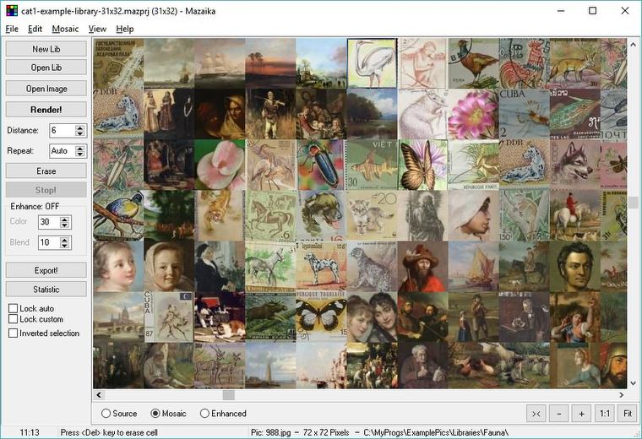The image size is (642, 439).
Task: Click 'Press <Del> key to erase cell' text
Action: tap(109, 432)
